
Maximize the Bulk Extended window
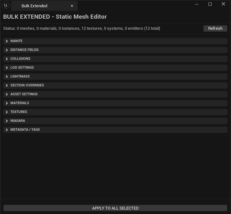pos(210,4)
